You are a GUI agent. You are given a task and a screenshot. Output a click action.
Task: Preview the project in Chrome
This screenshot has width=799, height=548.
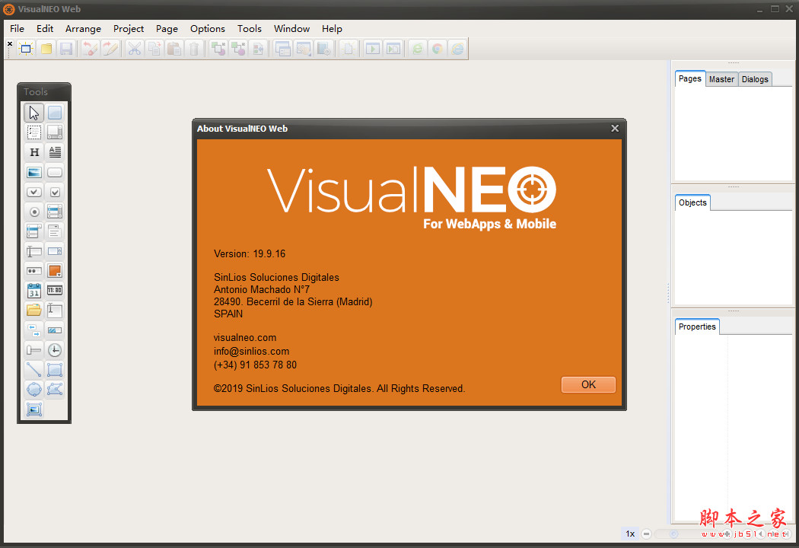[438, 48]
